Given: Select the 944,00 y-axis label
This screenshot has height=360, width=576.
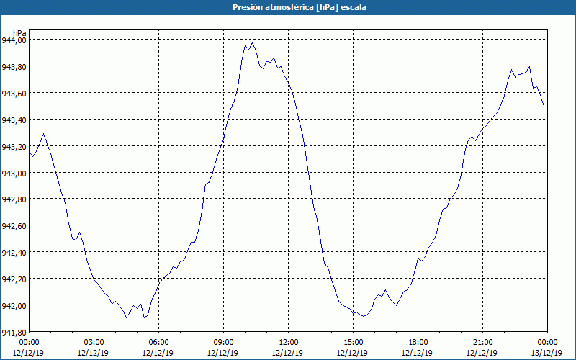Looking at the screenshot, I should 14,40.
